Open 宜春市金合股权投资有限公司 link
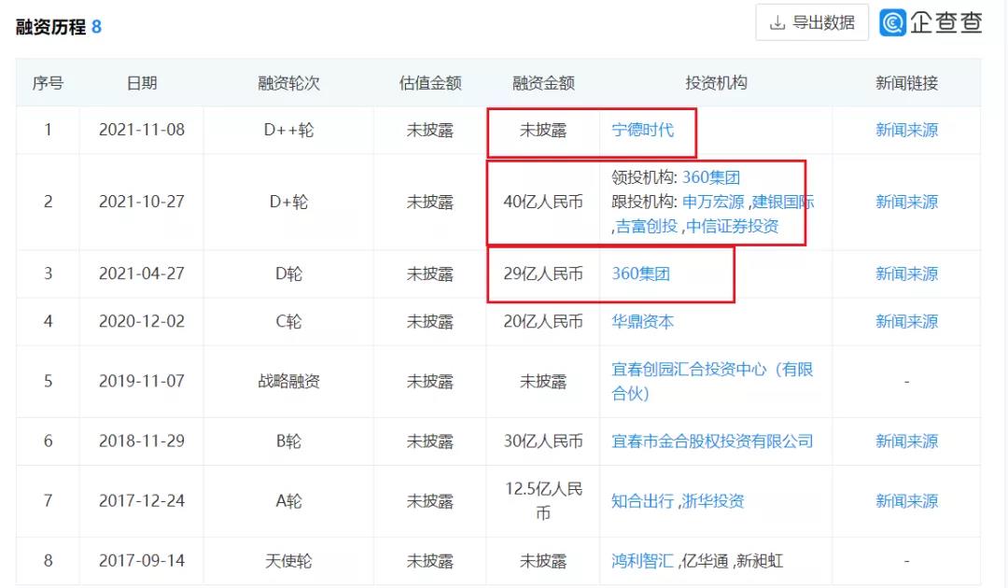 pos(712,441)
